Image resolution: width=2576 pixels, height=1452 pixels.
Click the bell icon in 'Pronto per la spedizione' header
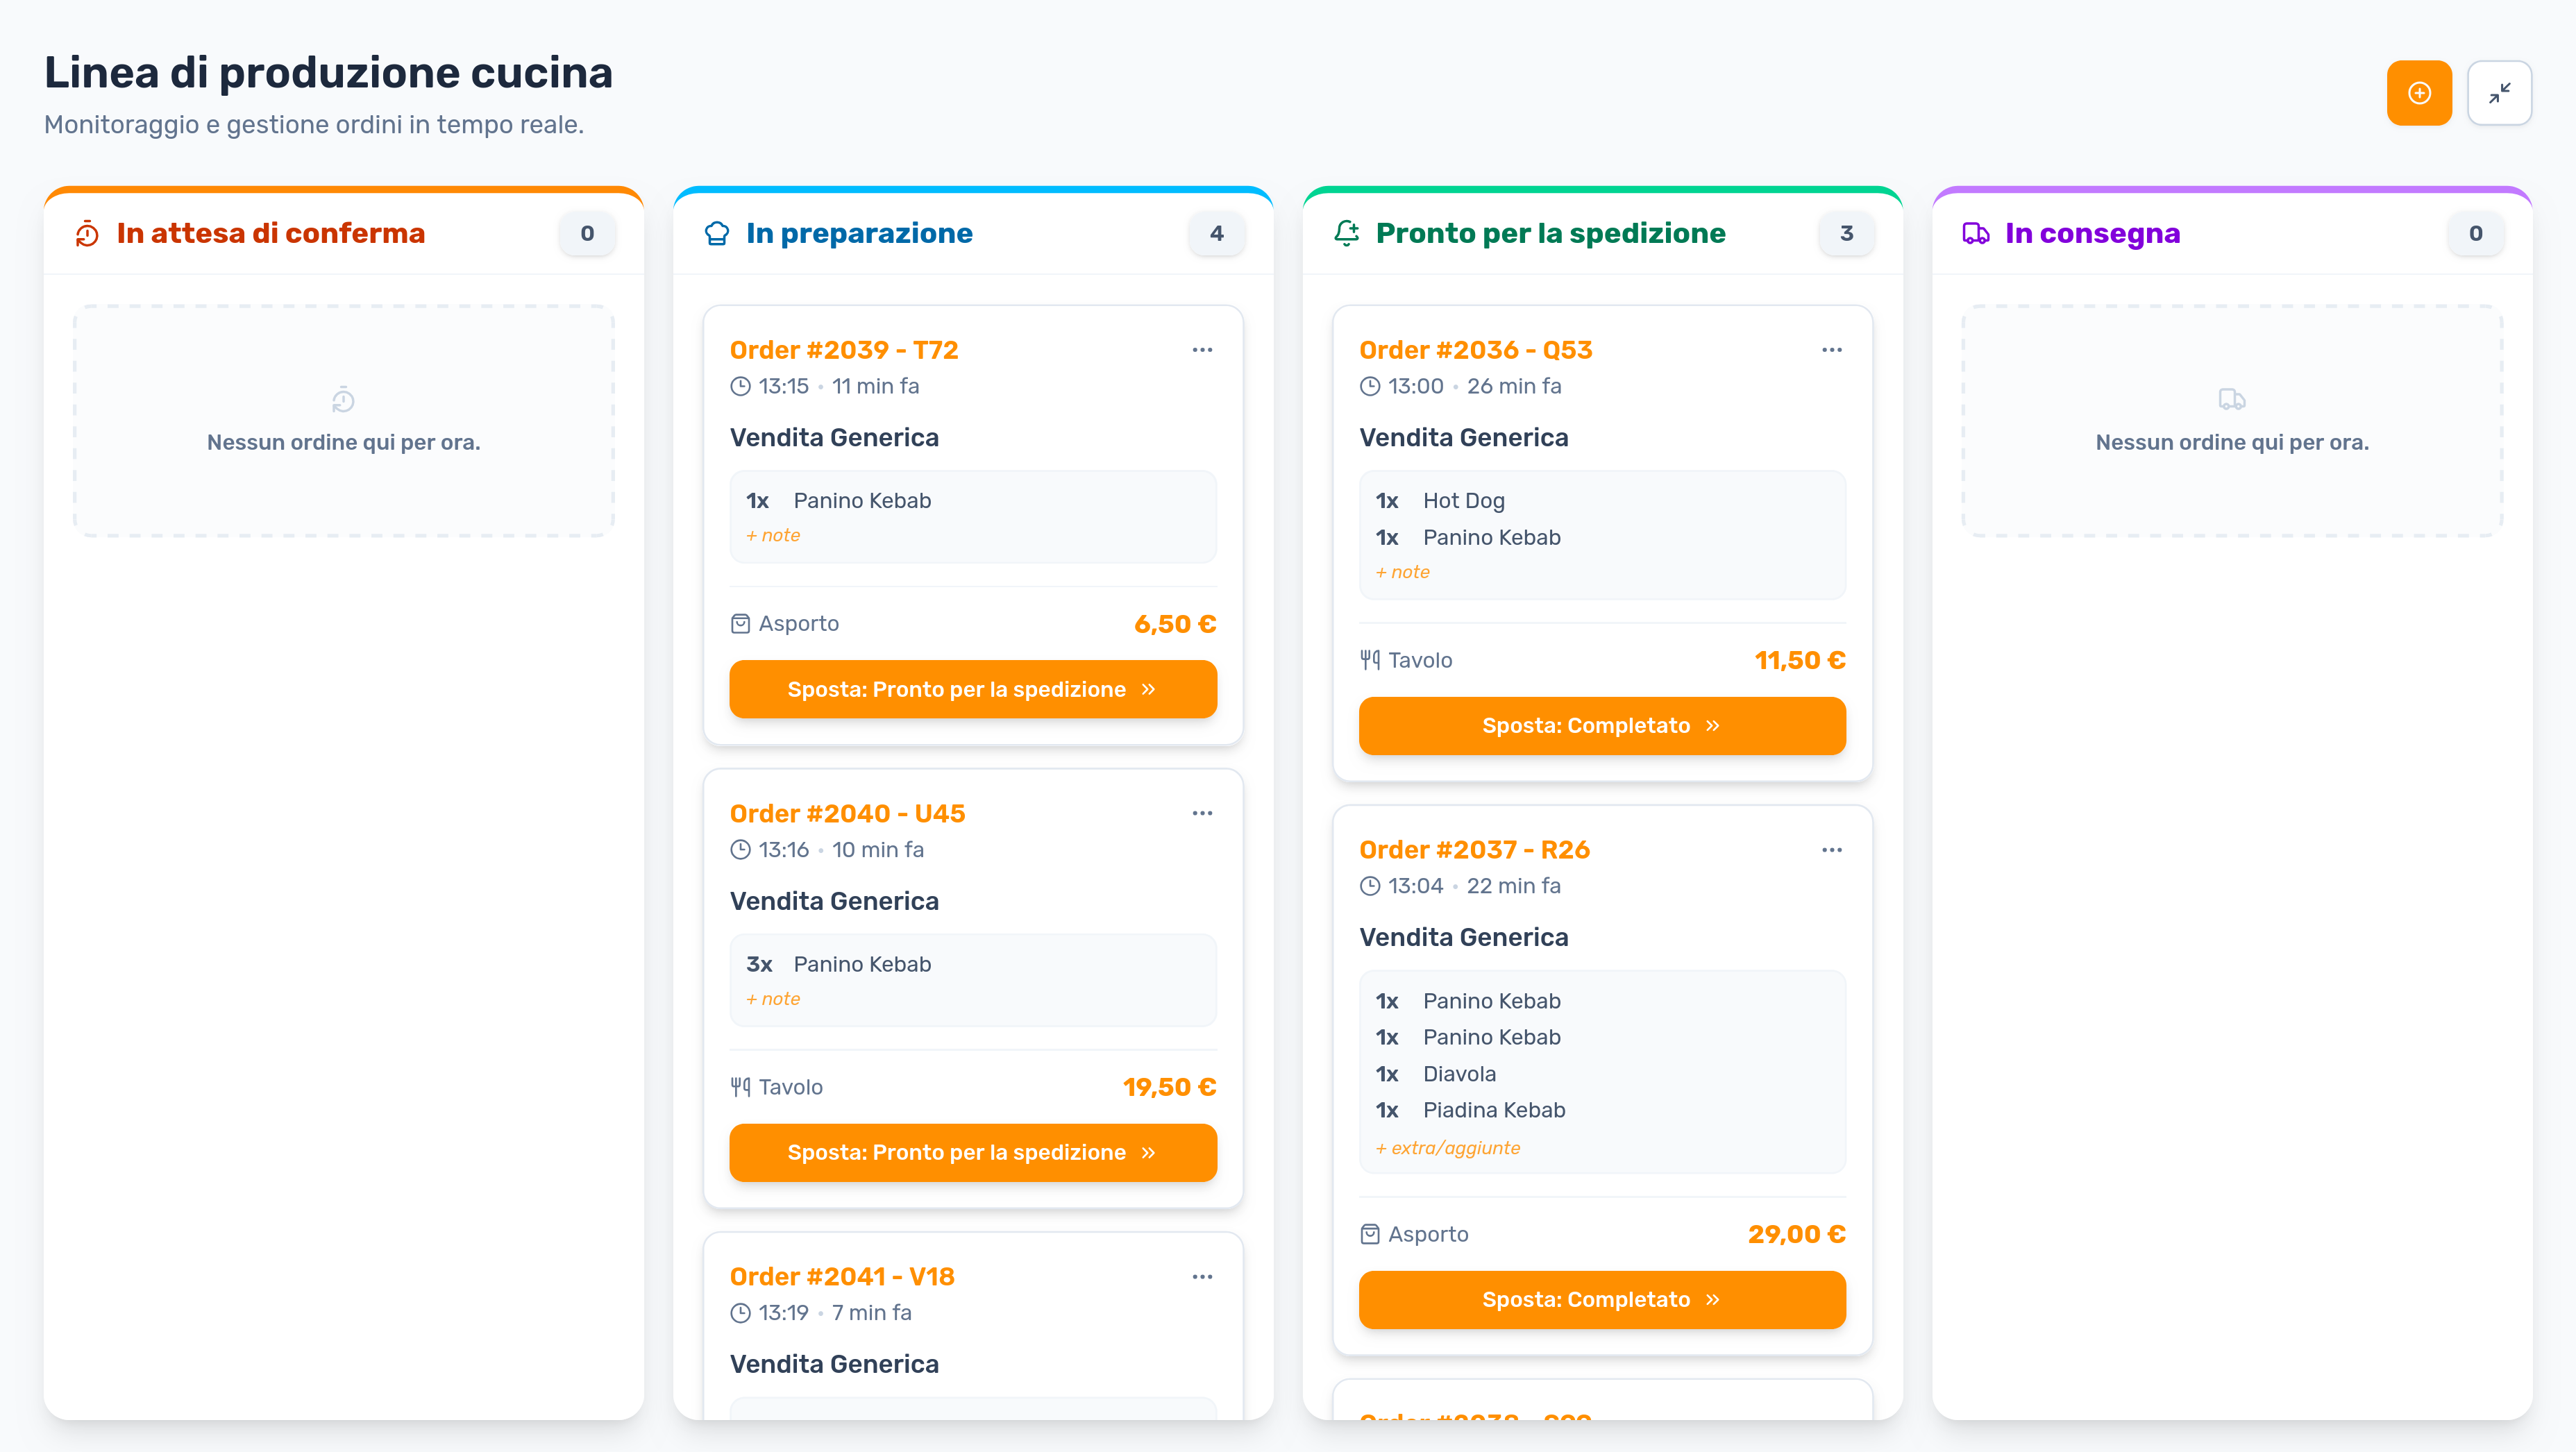(1346, 233)
